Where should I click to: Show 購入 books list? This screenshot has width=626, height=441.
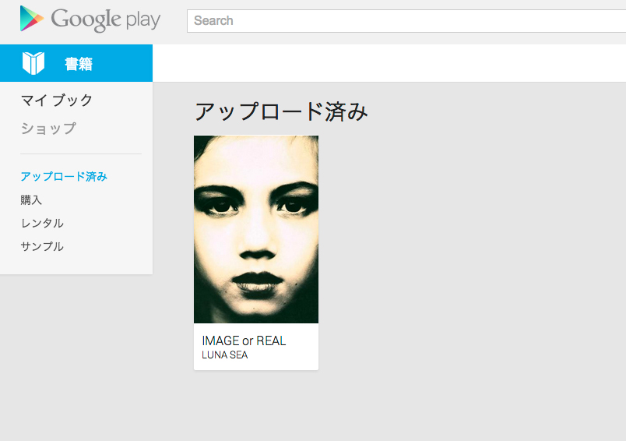tap(31, 199)
